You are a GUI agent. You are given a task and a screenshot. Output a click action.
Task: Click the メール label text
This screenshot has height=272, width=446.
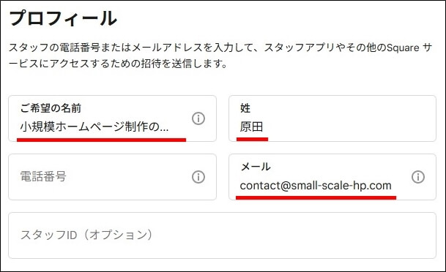click(256, 167)
